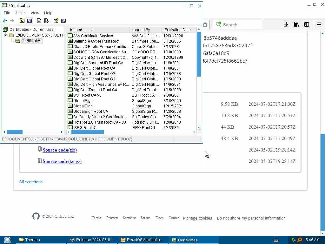Image resolution: width=325 pixels, height=244 pixels.
Task: Switch to Themes taskbar window
Action: click(42, 240)
